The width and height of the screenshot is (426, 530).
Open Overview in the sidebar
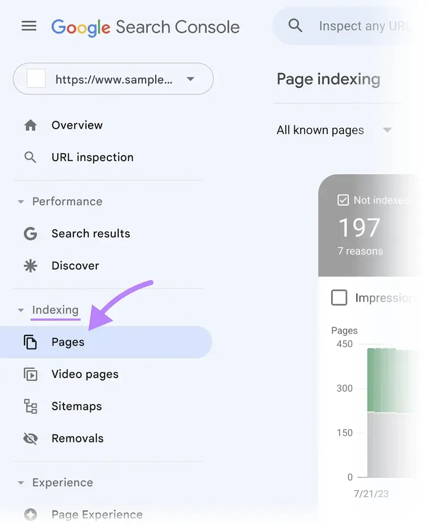click(77, 125)
